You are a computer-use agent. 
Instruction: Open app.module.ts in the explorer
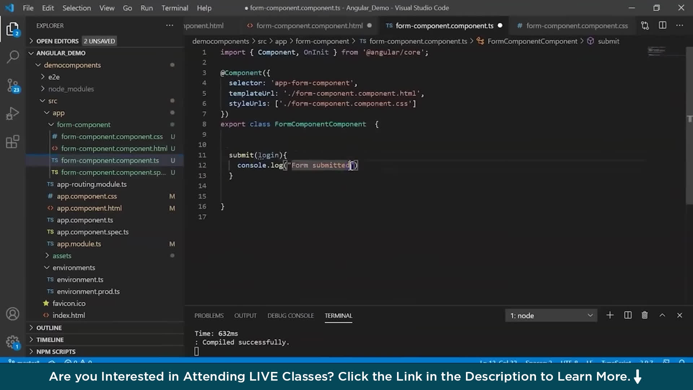(79, 244)
